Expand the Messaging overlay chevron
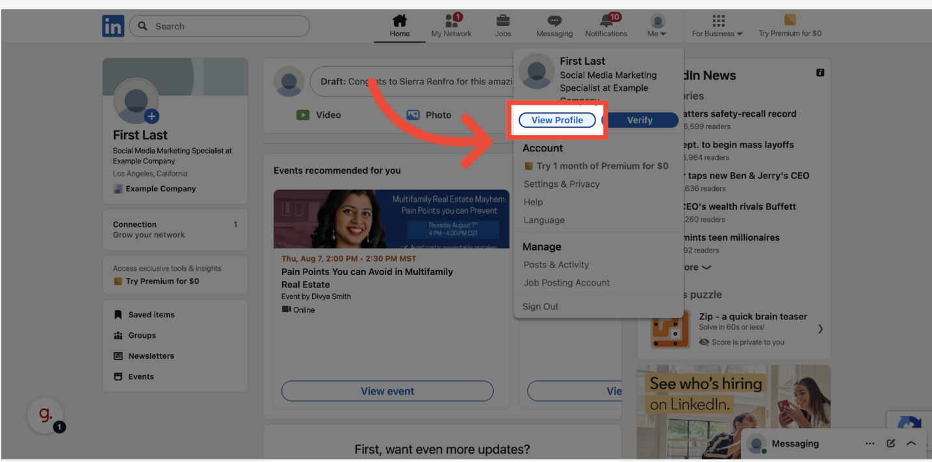Screen dimensions: 932x462 coord(911,444)
